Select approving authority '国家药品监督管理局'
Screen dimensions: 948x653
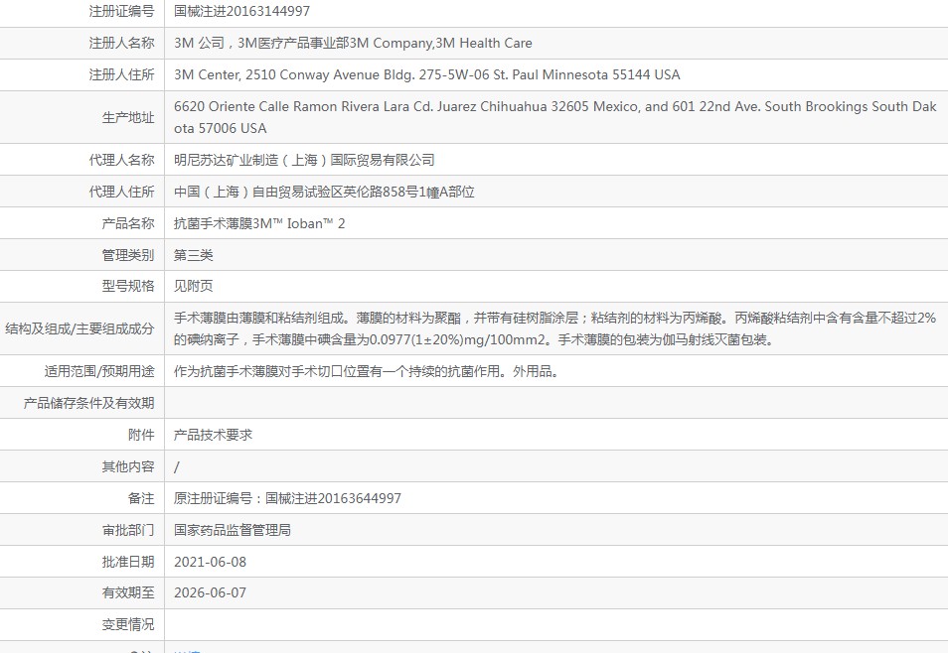[233, 530]
